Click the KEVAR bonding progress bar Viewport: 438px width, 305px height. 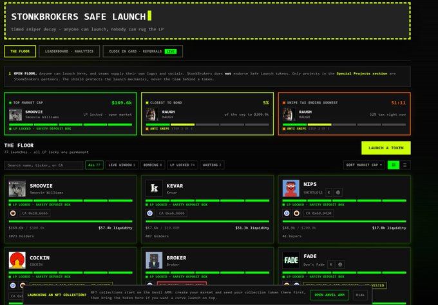click(x=207, y=221)
